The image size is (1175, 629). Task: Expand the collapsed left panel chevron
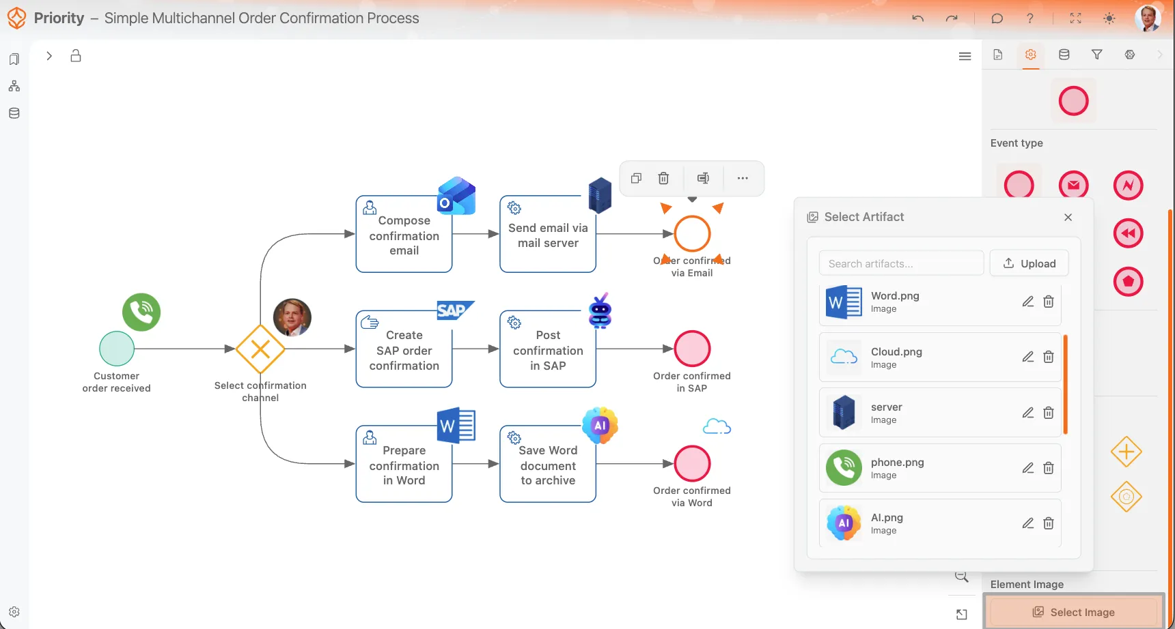pyautogui.click(x=49, y=56)
